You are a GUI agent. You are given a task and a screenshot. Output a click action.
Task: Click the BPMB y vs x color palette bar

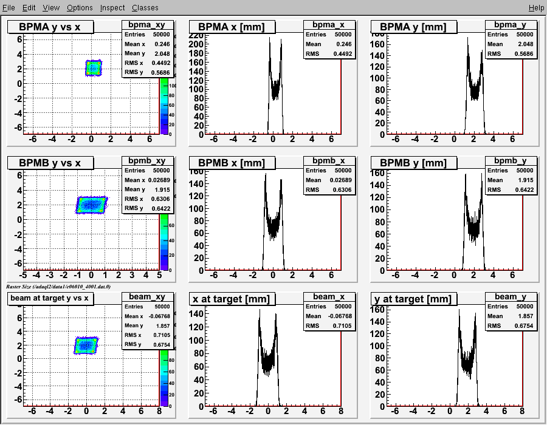point(164,242)
